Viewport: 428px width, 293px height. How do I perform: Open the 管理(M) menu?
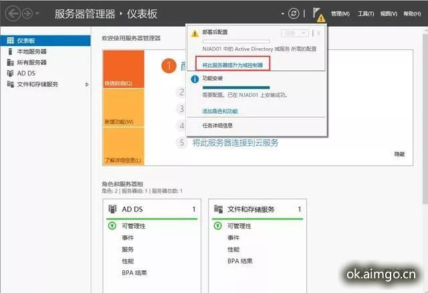click(340, 13)
